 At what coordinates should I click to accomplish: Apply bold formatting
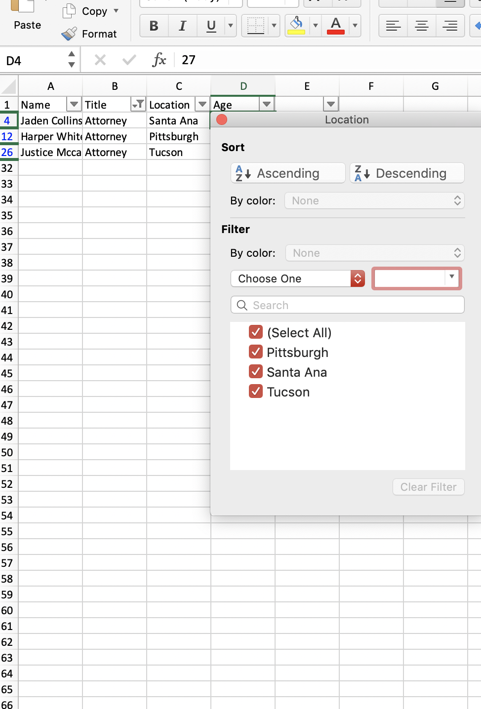coord(153,26)
